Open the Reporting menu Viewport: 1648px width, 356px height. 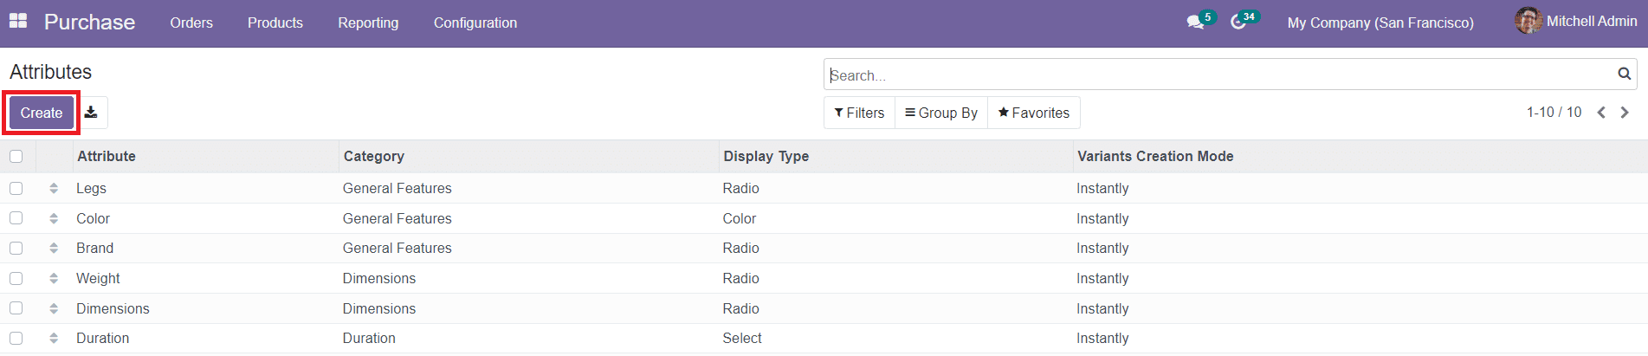coord(368,23)
